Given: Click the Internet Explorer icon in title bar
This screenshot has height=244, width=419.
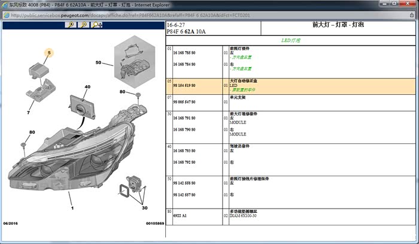Looking at the screenshot, I should [5, 4].
